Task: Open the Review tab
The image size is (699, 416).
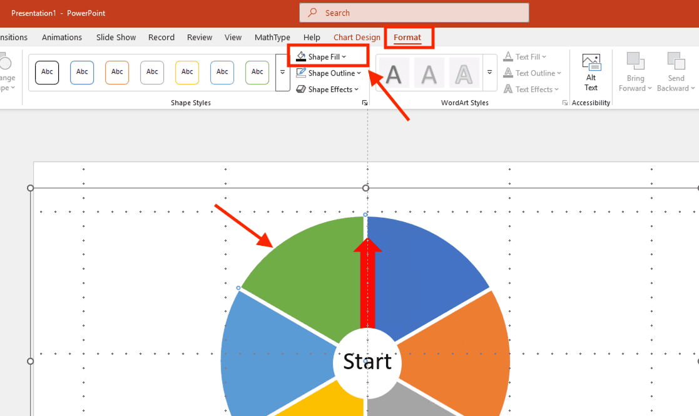Action: (x=200, y=38)
